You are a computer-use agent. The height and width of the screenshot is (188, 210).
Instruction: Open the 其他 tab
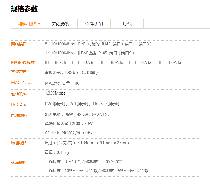(x=127, y=24)
